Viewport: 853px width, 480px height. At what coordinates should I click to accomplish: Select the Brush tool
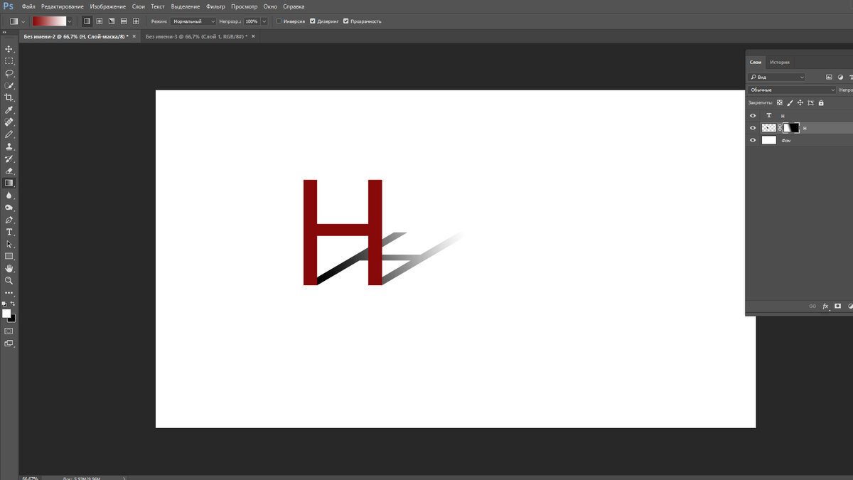tap(9, 134)
